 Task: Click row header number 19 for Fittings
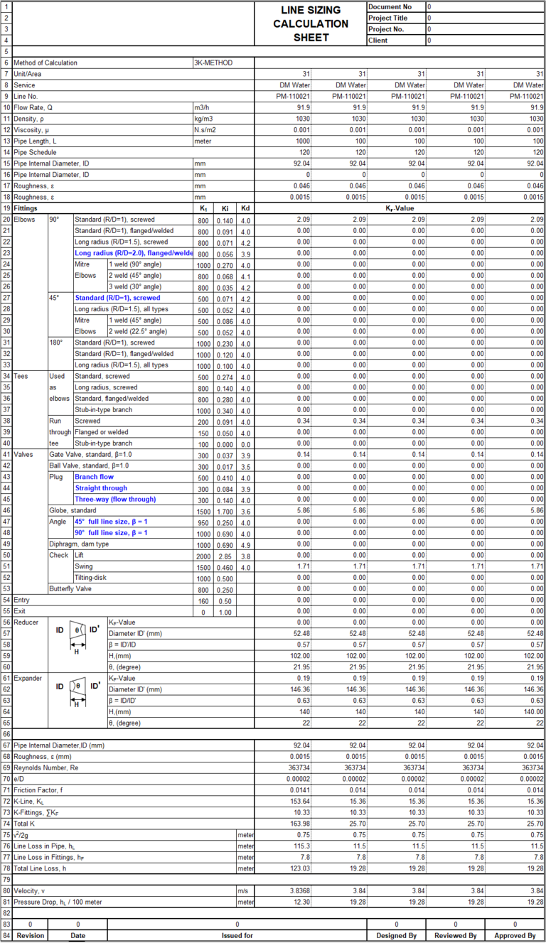pyautogui.click(x=6, y=208)
